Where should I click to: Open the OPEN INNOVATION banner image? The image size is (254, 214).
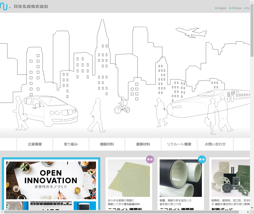[x=51, y=180]
